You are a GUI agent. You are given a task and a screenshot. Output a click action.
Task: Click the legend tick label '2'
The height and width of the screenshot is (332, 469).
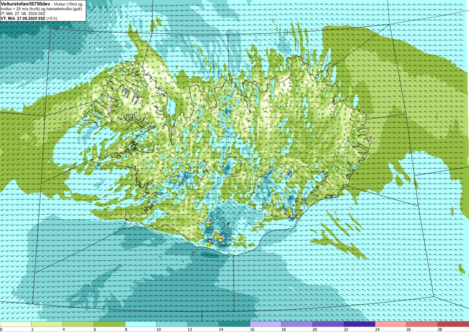point(32,329)
